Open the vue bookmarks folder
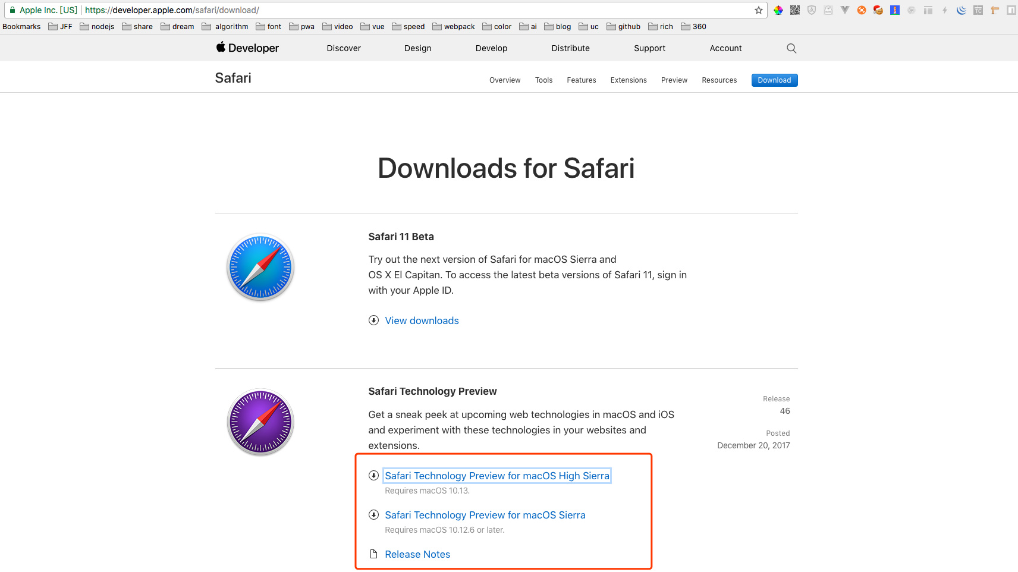The image size is (1018, 572). click(x=372, y=27)
